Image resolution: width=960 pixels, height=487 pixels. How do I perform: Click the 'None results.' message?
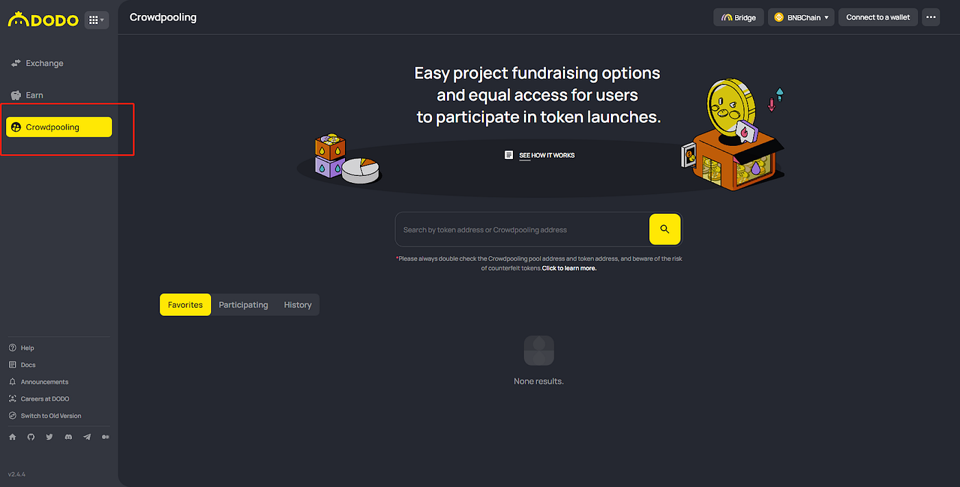coord(538,382)
